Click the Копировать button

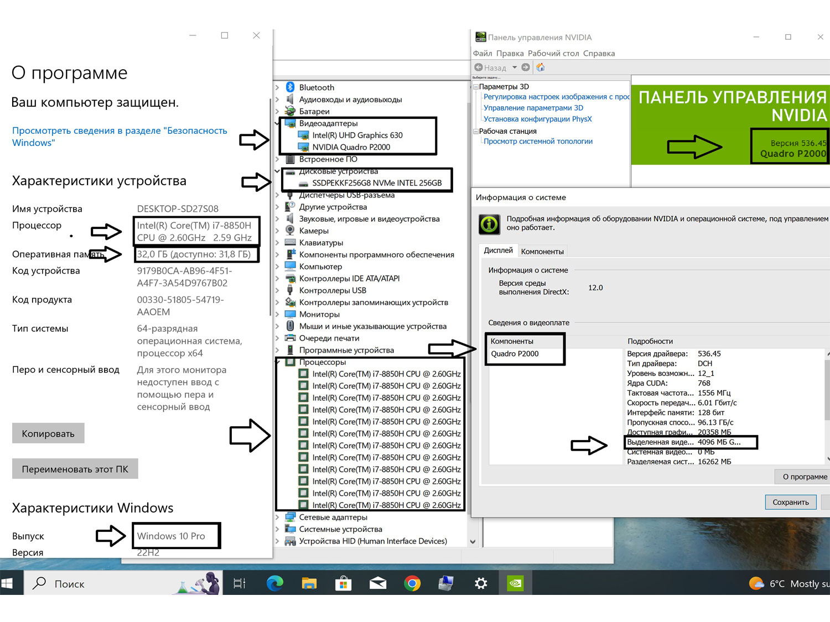48,433
